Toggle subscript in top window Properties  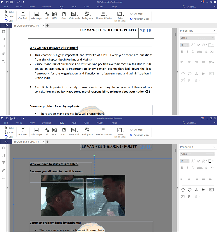pyautogui.click(x=212, y=52)
